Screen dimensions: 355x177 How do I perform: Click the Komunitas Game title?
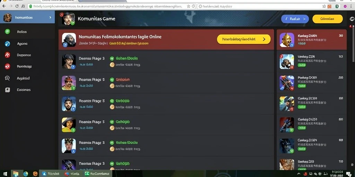point(96,19)
